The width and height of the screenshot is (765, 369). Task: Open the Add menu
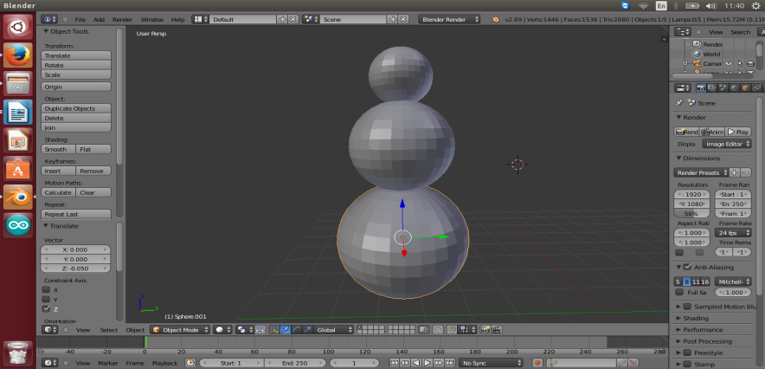coord(99,20)
